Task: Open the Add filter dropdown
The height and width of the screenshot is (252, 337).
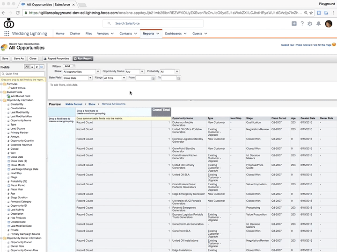Action: pos(69,66)
